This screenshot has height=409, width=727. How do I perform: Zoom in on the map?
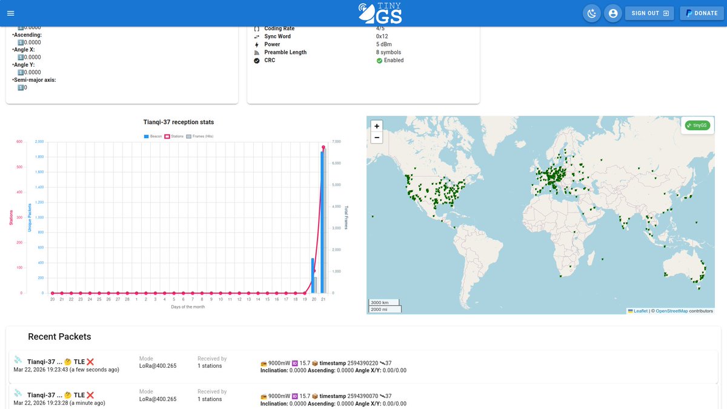(377, 126)
